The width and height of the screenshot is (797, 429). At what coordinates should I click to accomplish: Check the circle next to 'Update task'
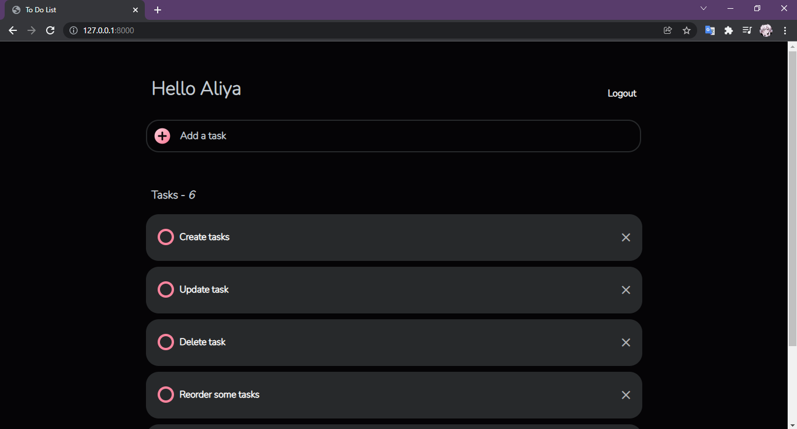(x=165, y=290)
